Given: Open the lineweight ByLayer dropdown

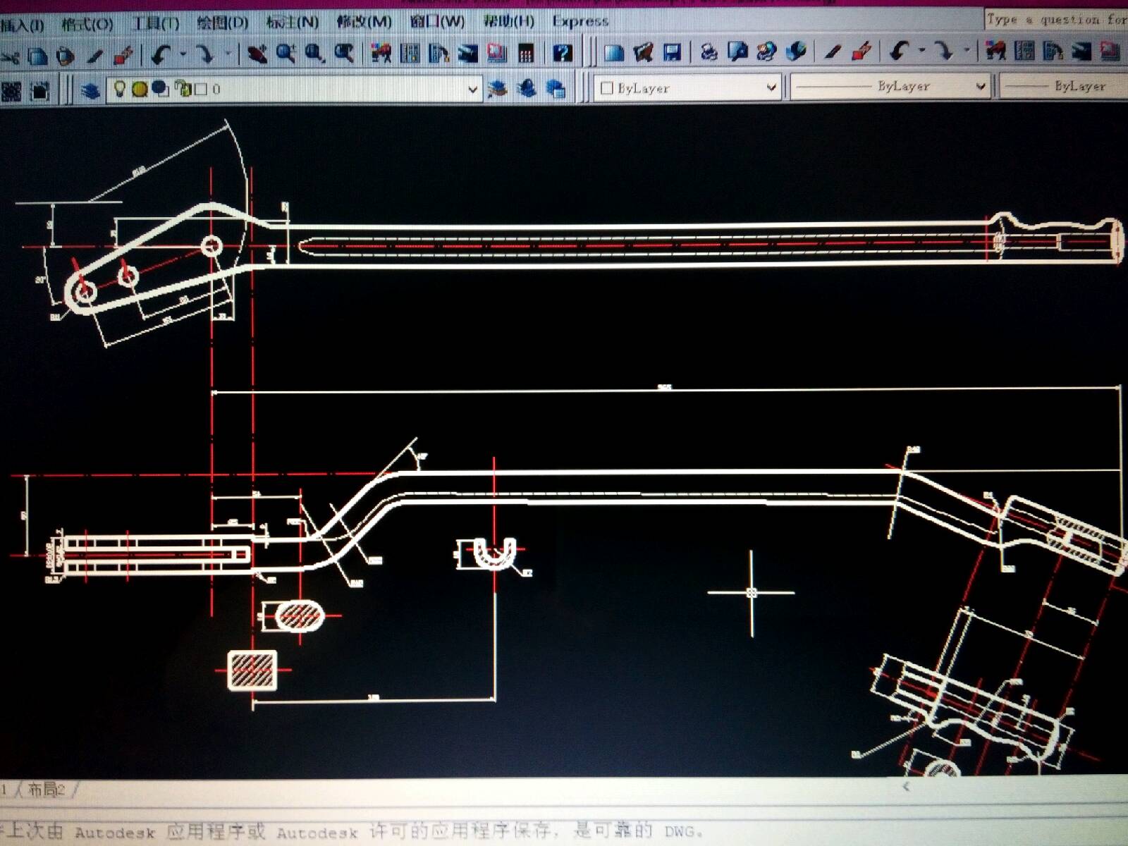Looking at the screenshot, I should tap(1063, 87).
